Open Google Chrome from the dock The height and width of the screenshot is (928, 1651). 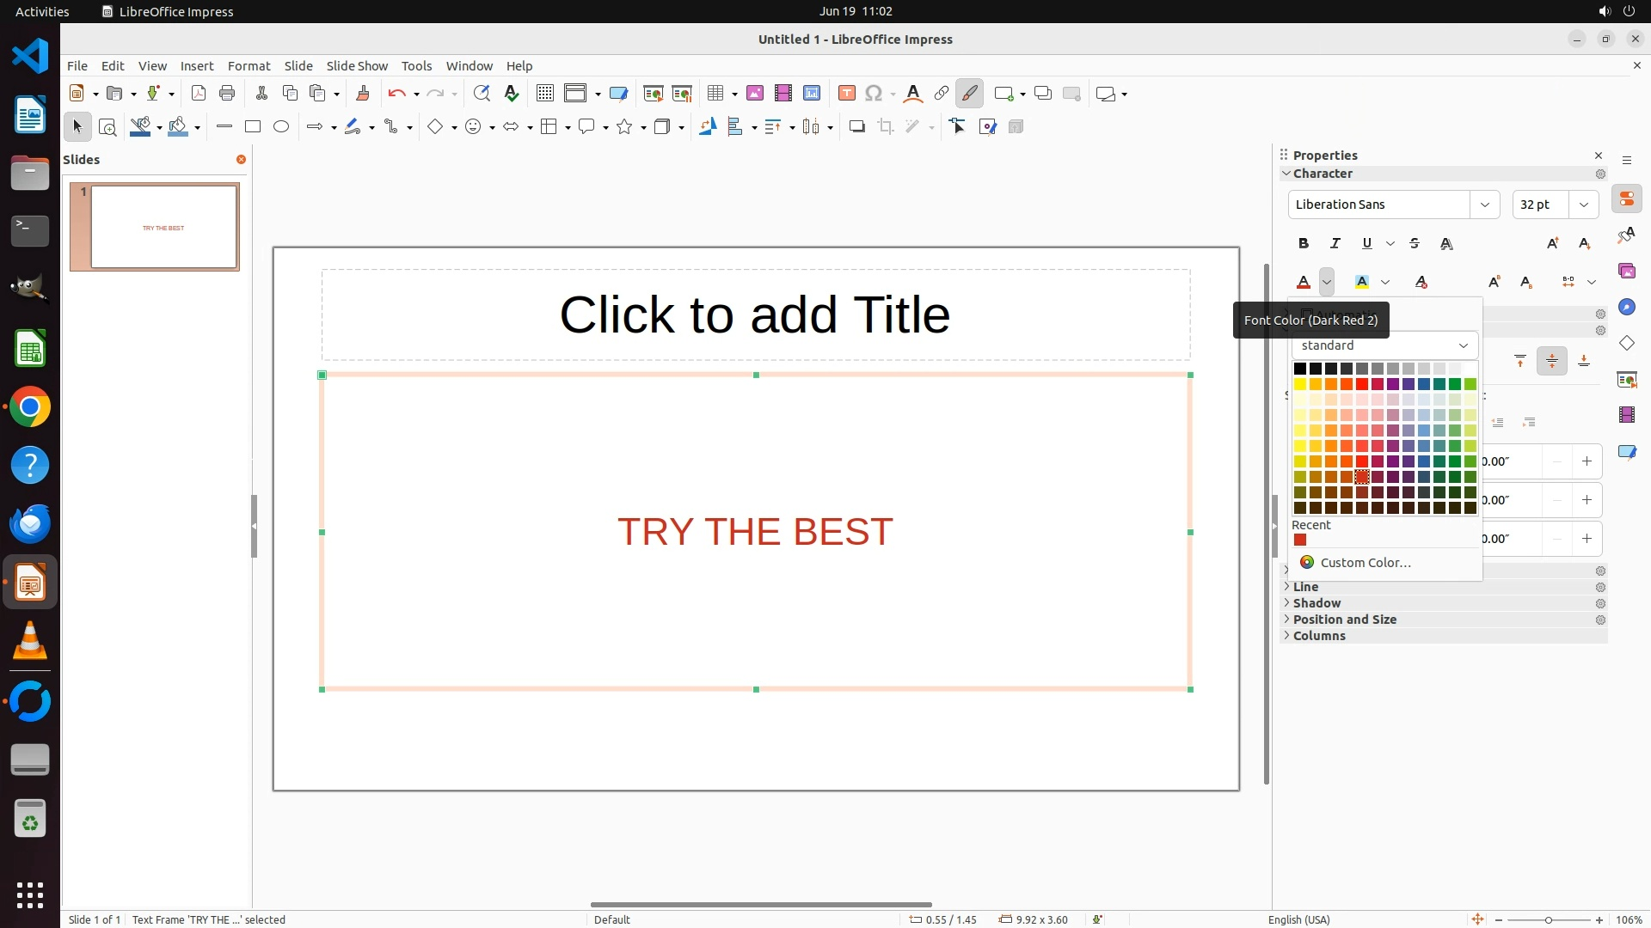pyautogui.click(x=30, y=407)
